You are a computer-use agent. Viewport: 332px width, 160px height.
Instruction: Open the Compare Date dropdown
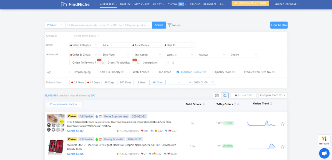[x=273, y=95]
